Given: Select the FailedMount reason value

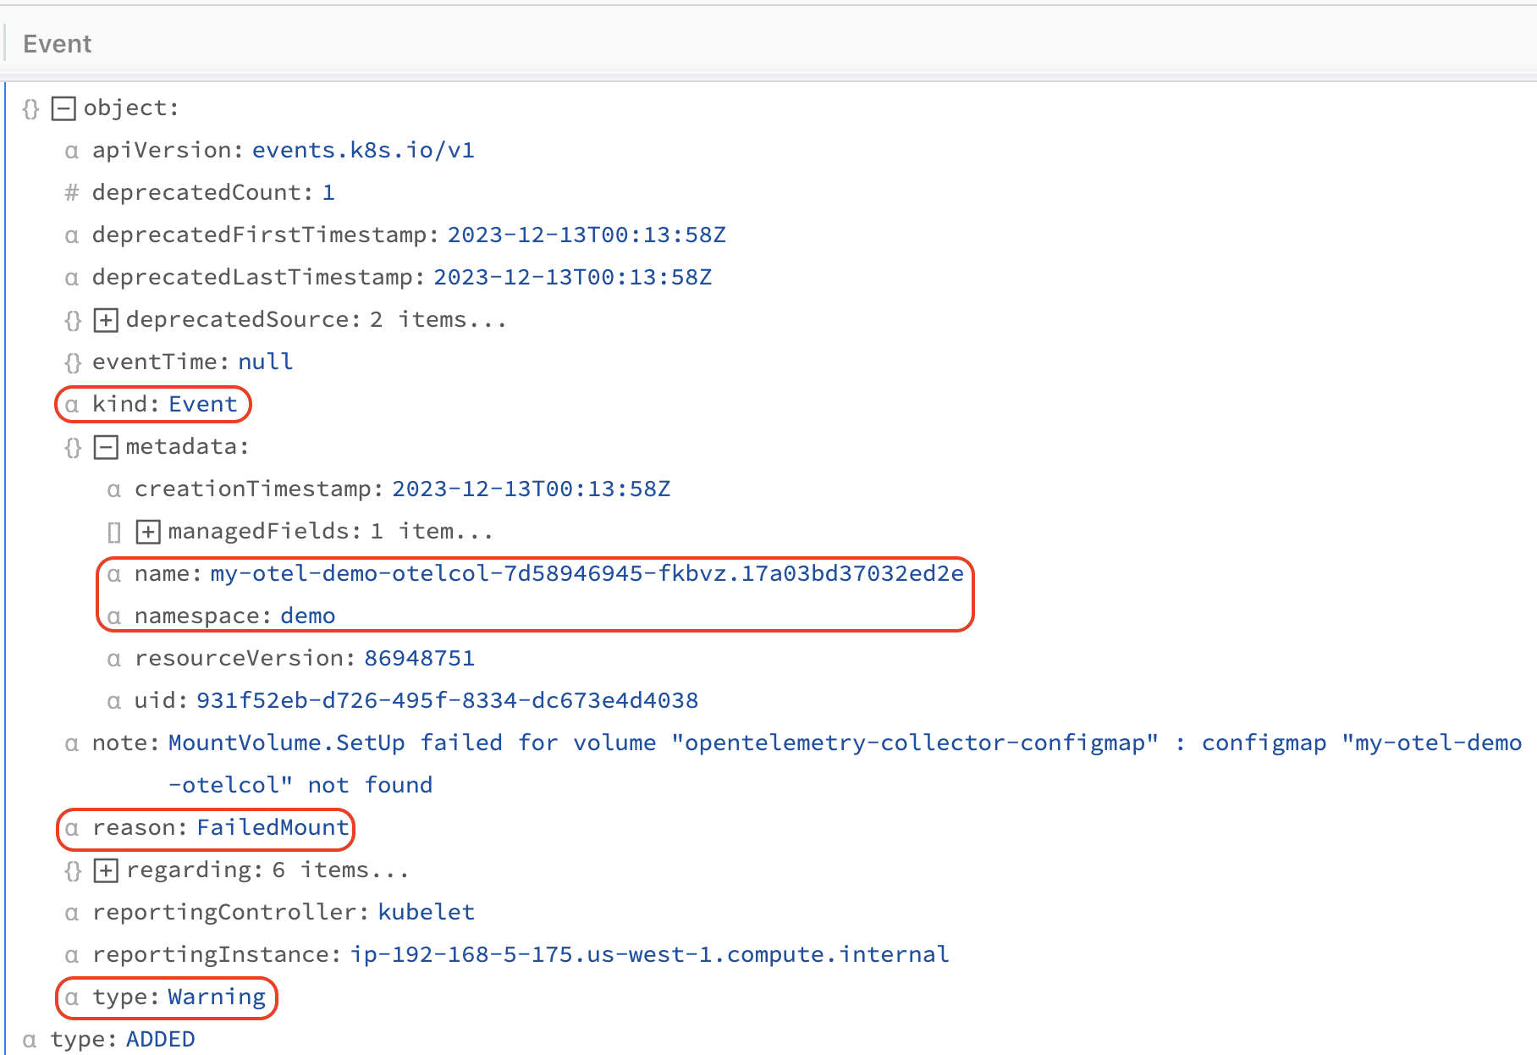Looking at the screenshot, I should pyautogui.click(x=273, y=827).
